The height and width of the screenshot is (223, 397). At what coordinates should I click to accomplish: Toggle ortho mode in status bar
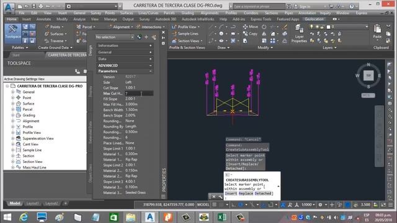click(x=233, y=204)
